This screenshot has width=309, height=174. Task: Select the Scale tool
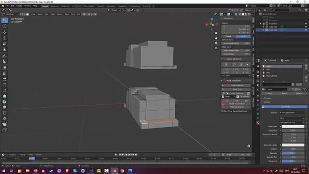pyautogui.click(x=4, y=43)
